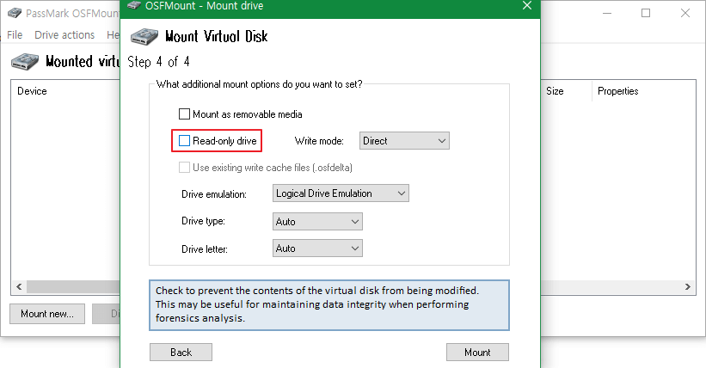706x368 pixels.
Task: Click the 'Step 4 of 4' text
Action: click(x=158, y=62)
